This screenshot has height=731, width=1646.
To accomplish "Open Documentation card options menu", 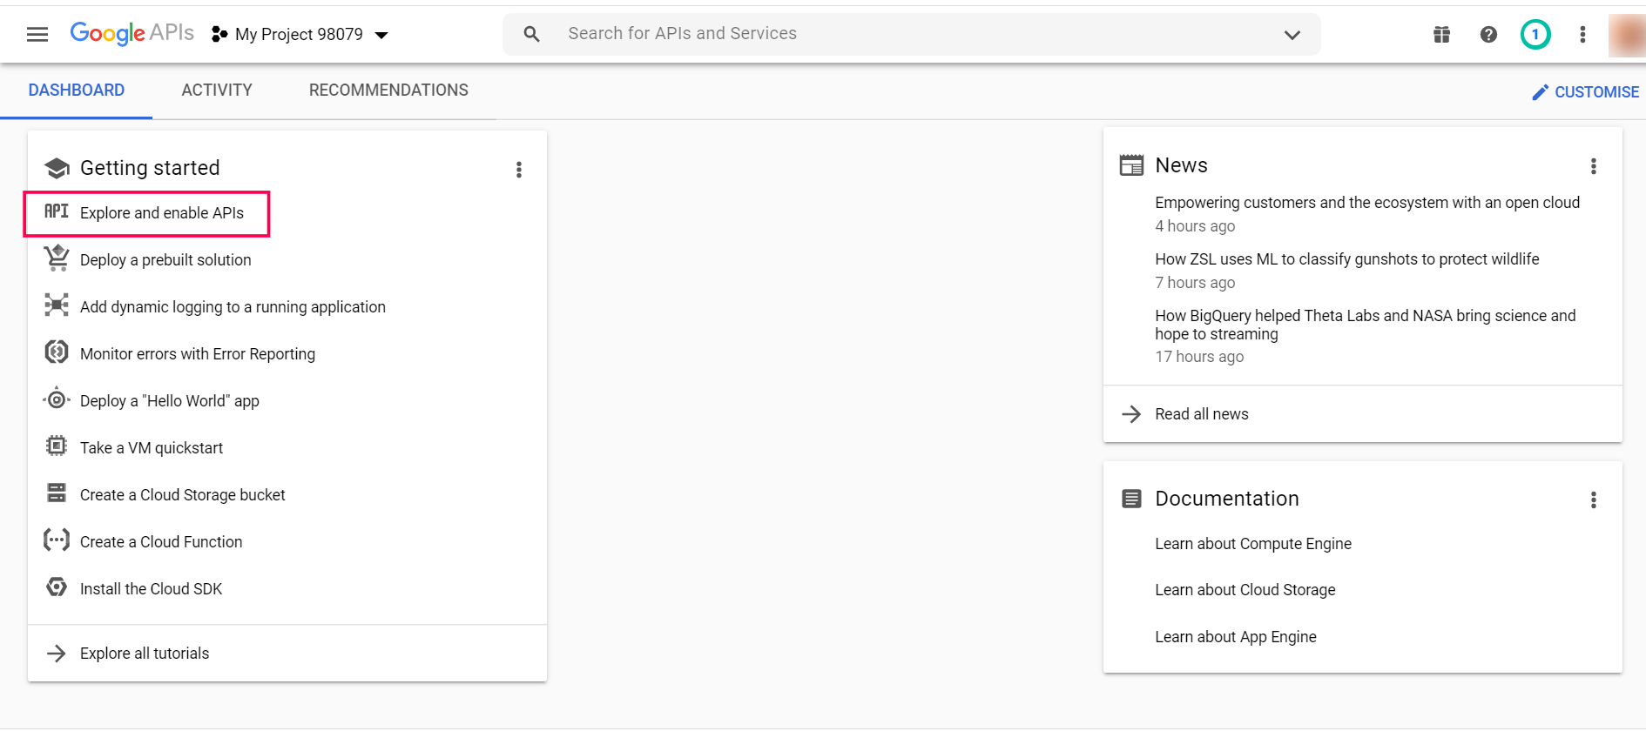I will (x=1593, y=500).
